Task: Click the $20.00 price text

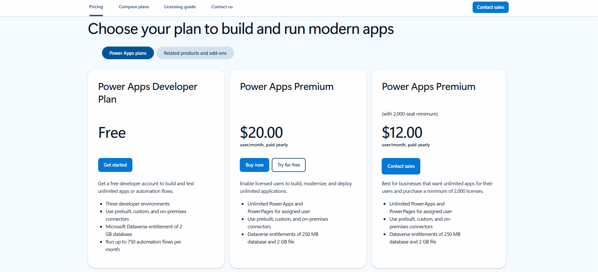Action: [x=261, y=132]
